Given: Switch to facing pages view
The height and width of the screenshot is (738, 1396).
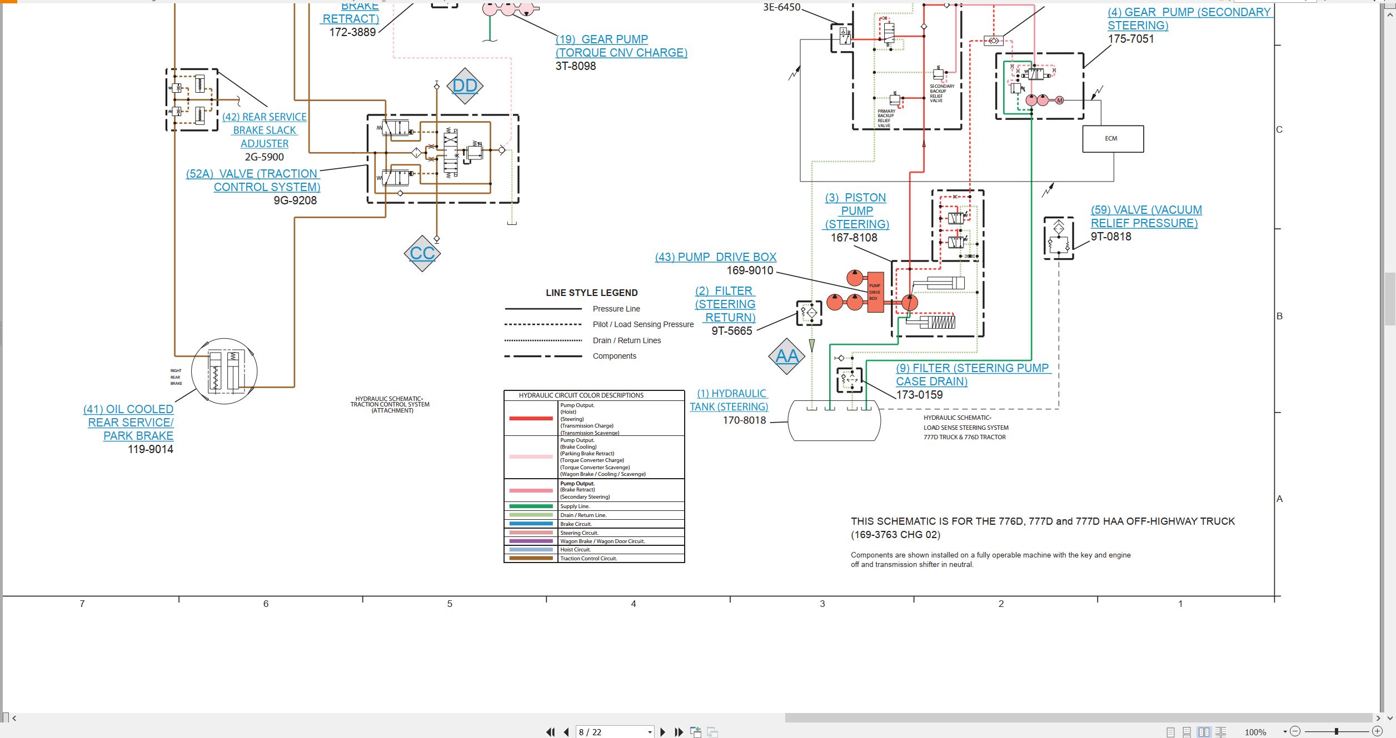Looking at the screenshot, I should tap(1204, 732).
